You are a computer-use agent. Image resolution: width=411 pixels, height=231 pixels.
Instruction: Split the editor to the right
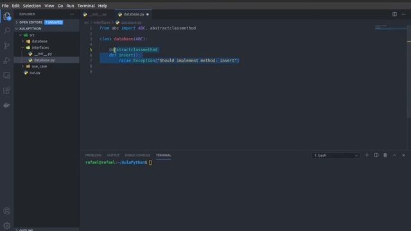(x=394, y=14)
